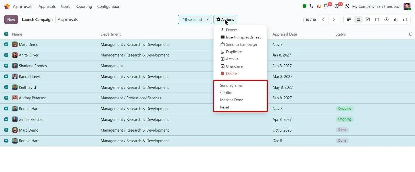This screenshot has height=172, width=415.
Task: Uncheck Anita Oliver's row checkbox
Action: (6, 55)
